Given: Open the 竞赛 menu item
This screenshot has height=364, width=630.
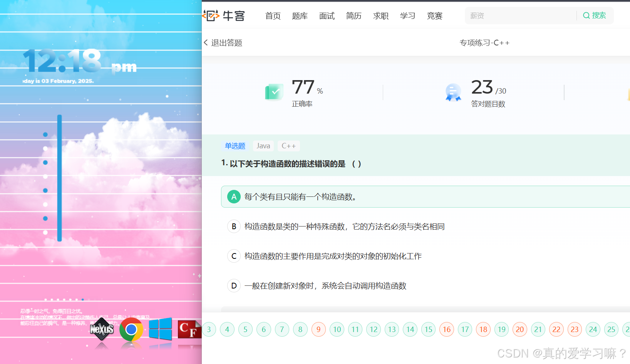Looking at the screenshot, I should 434,16.
